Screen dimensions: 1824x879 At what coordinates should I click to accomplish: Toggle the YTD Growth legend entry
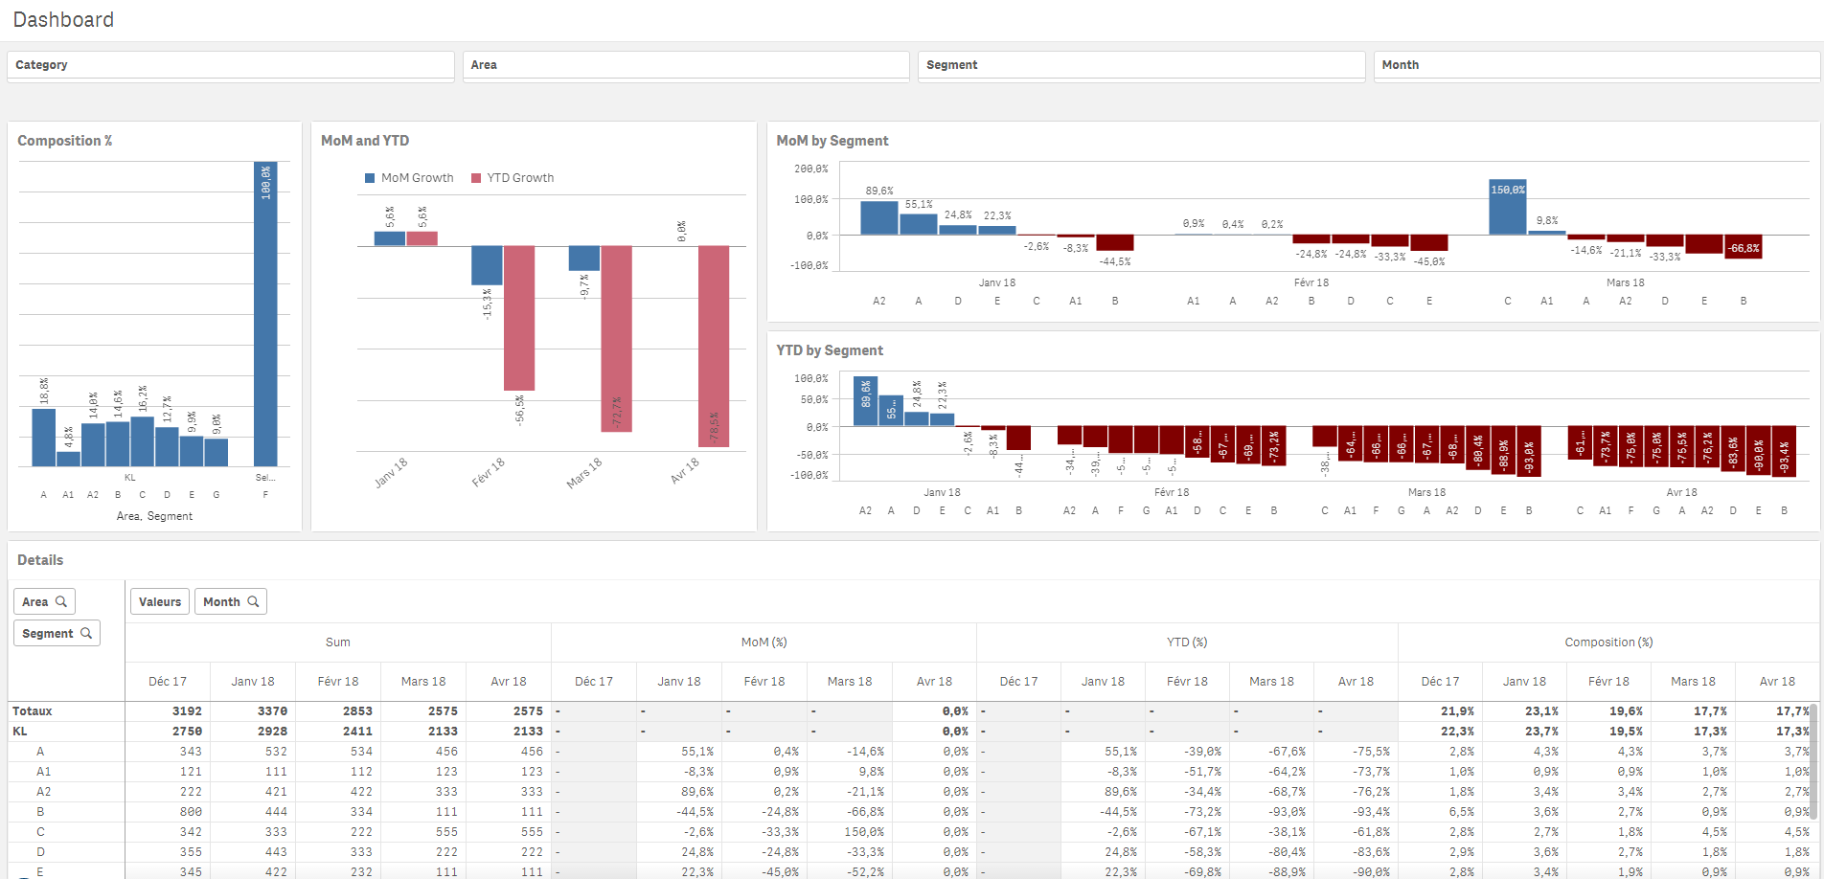tap(513, 177)
